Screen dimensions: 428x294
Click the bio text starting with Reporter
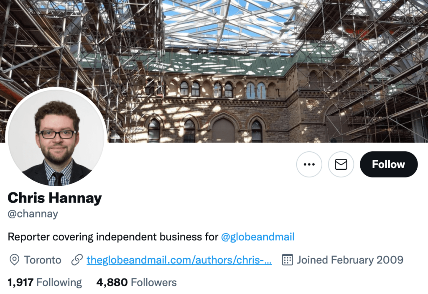(x=113, y=237)
